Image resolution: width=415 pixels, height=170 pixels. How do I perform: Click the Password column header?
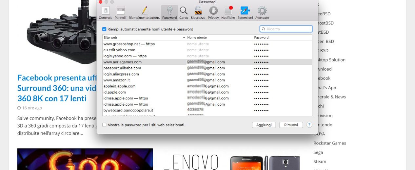click(x=283, y=38)
